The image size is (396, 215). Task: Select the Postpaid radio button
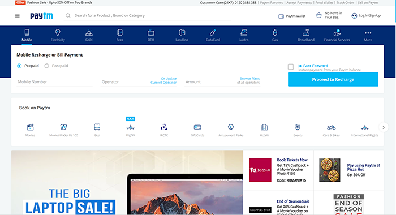tap(47, 66)
